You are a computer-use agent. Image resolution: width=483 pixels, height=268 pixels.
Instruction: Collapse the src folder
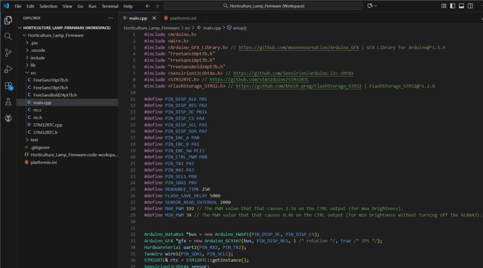pyautogui.click(x=33, y=73)
